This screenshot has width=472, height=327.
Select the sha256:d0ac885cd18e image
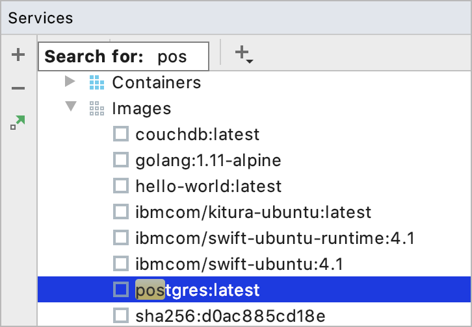230,316
